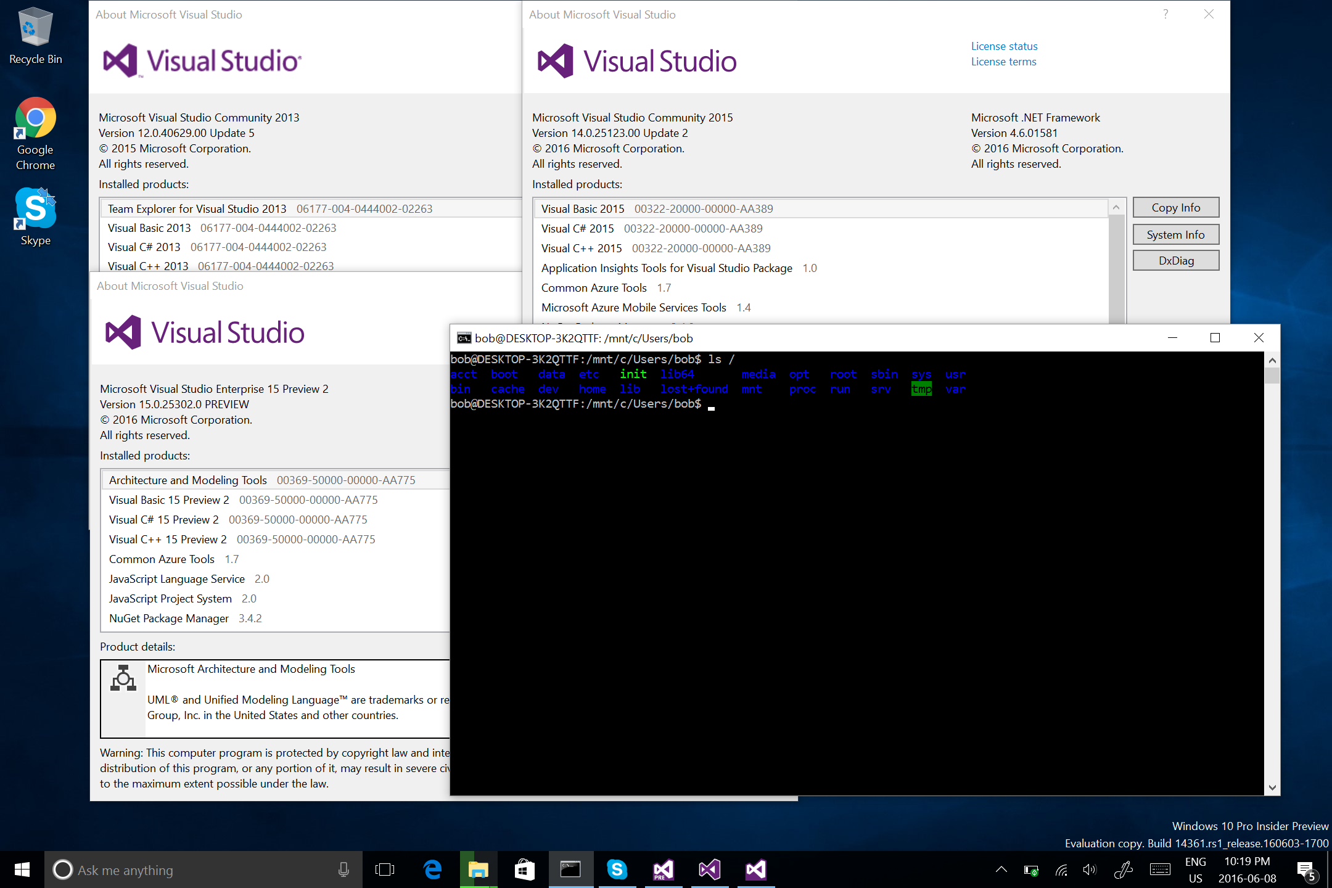Open the touch keyboard from system tray

pyautogui.click(x=1160, y=869)
